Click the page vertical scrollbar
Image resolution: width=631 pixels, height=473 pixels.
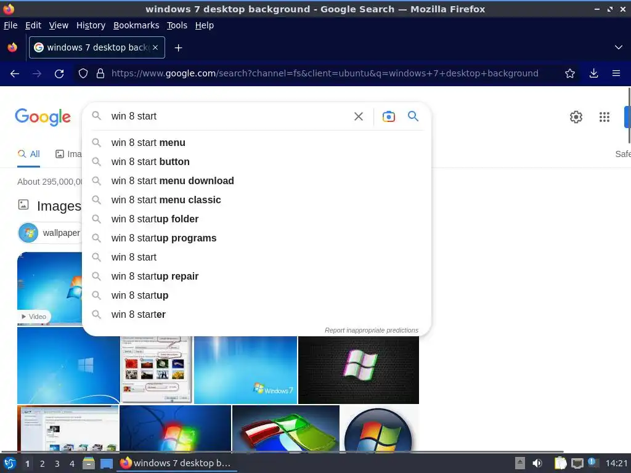click(629, 115)
